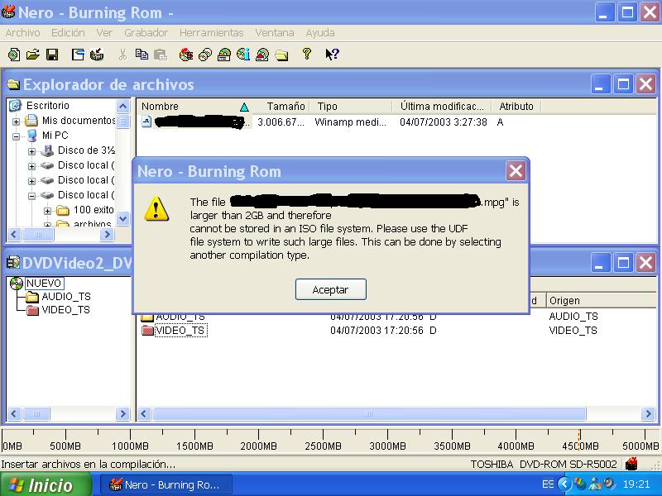
Task: Click the Choose Recorder drive icon
Action: (x=224, y=55)
